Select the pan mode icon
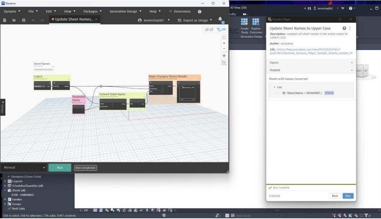The image size is (381, 219). click(224, 56)
